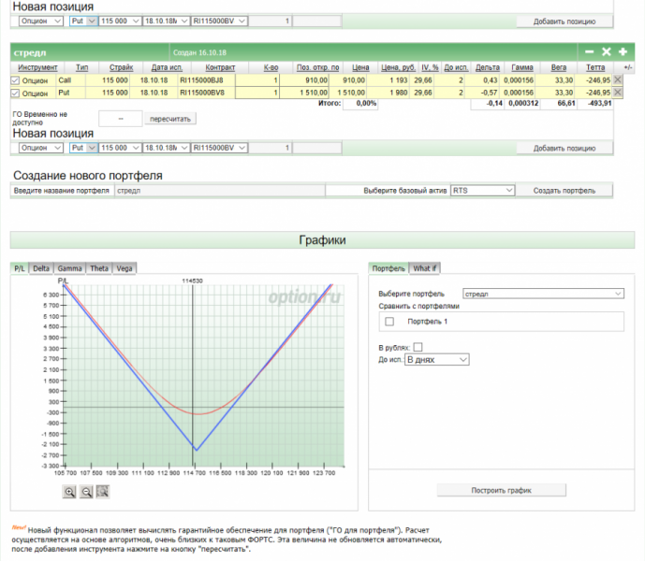The height and width of the screenshot is (561, 645).
Task: Remove the Call option row with its X
Action: pos(617,80)
